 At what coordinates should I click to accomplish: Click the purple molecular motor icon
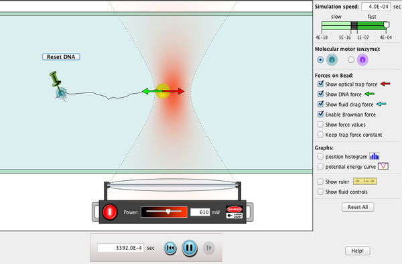(x=362, y=60)
